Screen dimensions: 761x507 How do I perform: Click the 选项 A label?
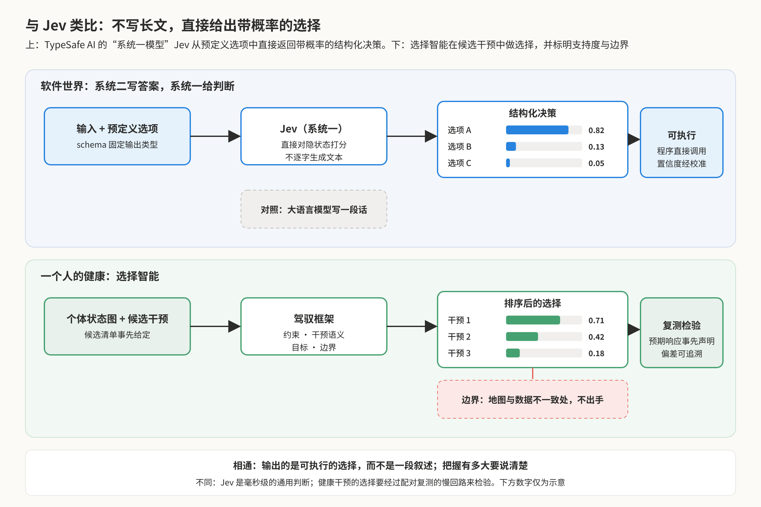click(x=459, y=130)
